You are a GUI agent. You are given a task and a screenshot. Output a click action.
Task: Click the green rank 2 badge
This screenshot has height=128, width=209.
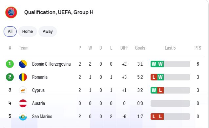(10, 77)
